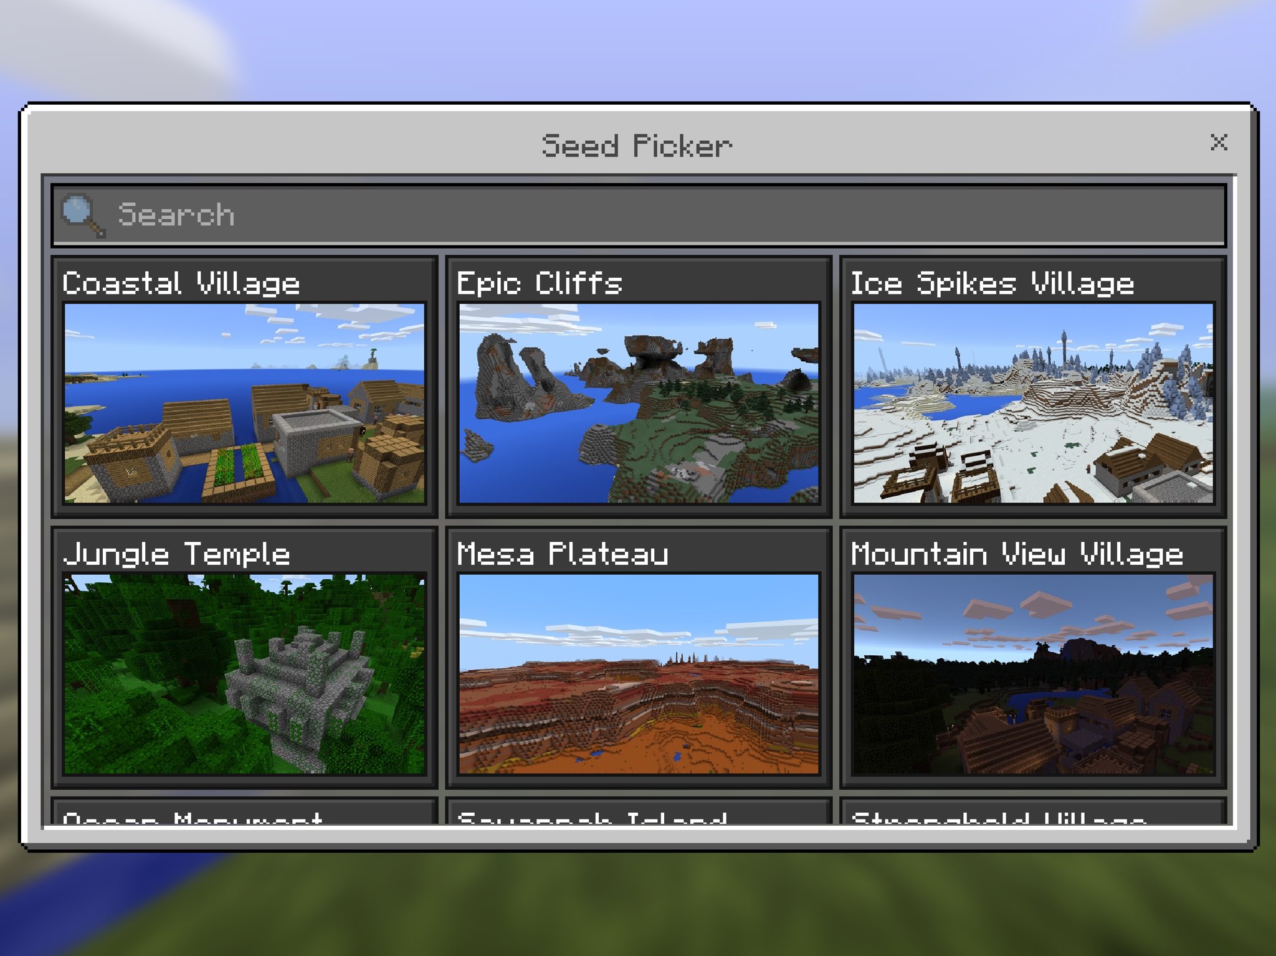Click the Jungle Temple title label

(179, 554)
